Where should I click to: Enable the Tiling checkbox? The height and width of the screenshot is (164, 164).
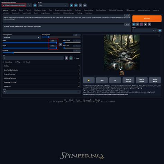tap(16, 62)
